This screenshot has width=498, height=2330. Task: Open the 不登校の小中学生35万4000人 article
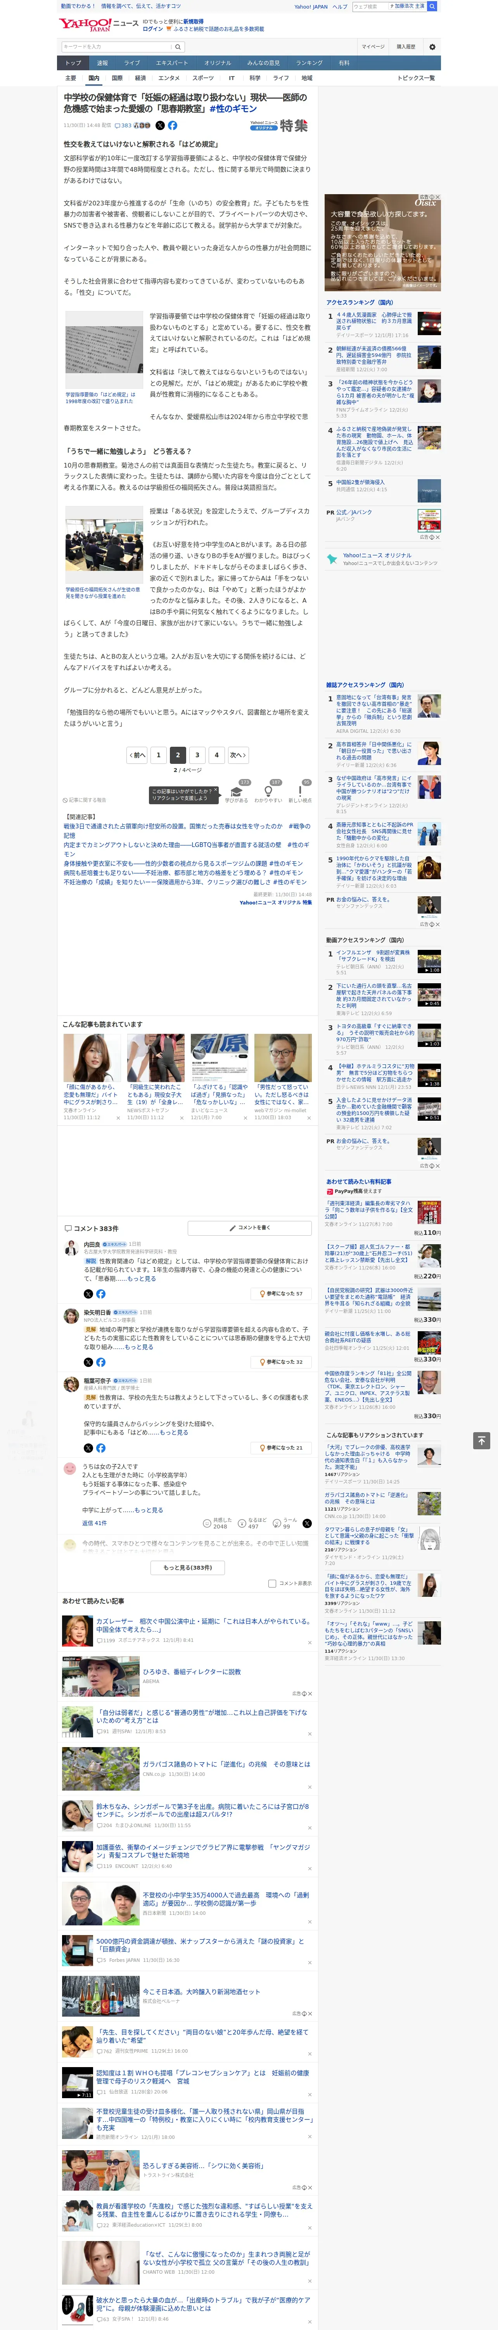tap(226, 1899)
